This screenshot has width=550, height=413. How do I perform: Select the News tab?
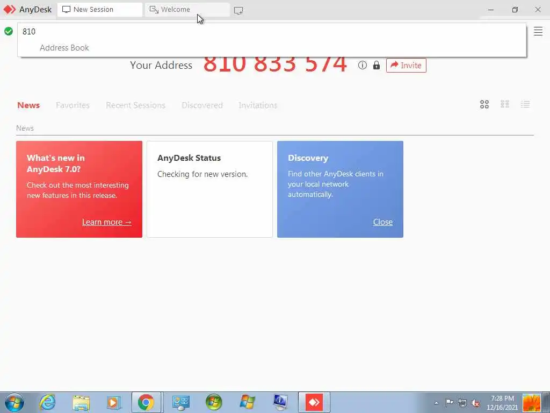pos(28,105)
